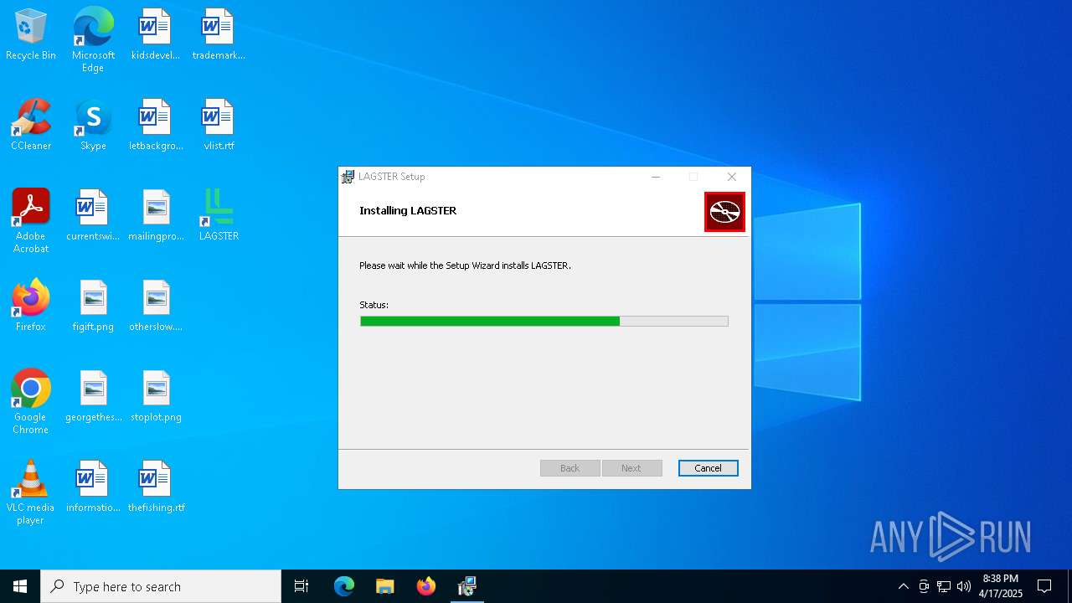Viewport: 1072px width, 603px height.
Task: Select the stoplot.png file icon
Action: pos(155,396)
